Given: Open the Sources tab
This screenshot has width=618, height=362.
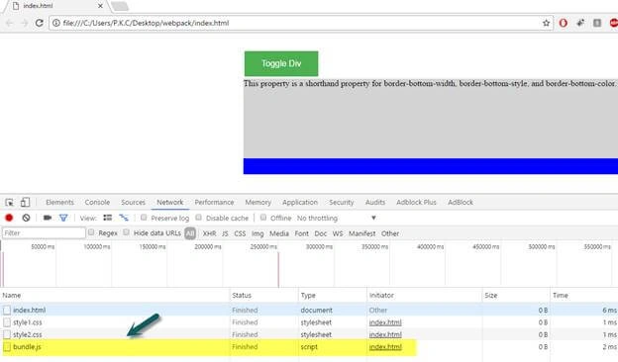Looking at the screenshot, I should pos(134,202).
